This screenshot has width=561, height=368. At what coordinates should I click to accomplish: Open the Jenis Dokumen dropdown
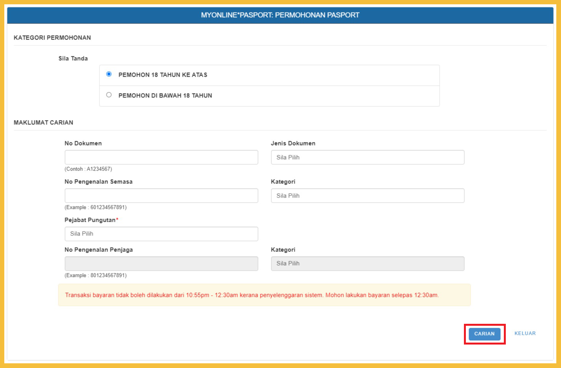(x=367, y=157)
